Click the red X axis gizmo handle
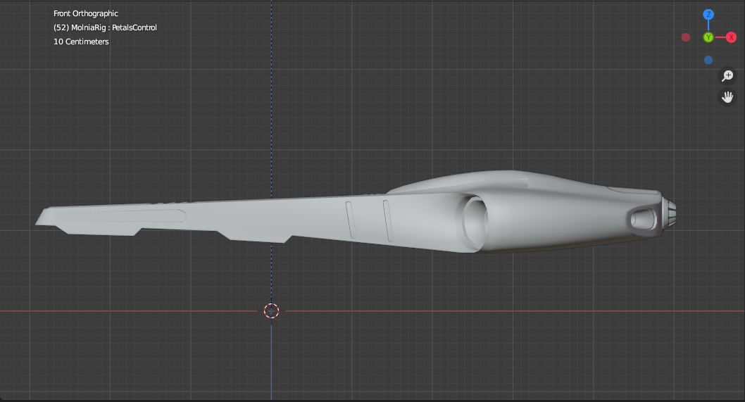 point(731,37)
